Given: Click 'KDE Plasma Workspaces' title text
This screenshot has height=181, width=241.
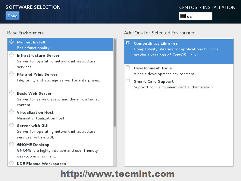Looking at the screenshot, I should [42, 164].
